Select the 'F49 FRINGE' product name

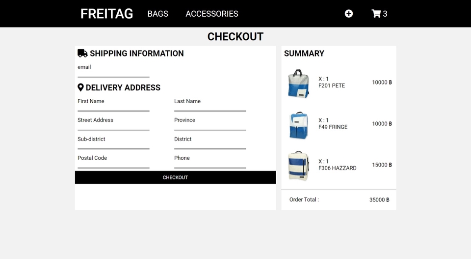click(x=333, y=127)
